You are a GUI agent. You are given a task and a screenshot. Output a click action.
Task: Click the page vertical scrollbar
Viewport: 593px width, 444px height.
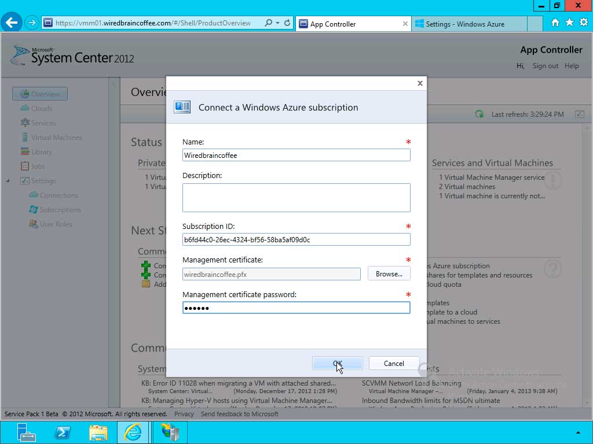coord(587,264)
